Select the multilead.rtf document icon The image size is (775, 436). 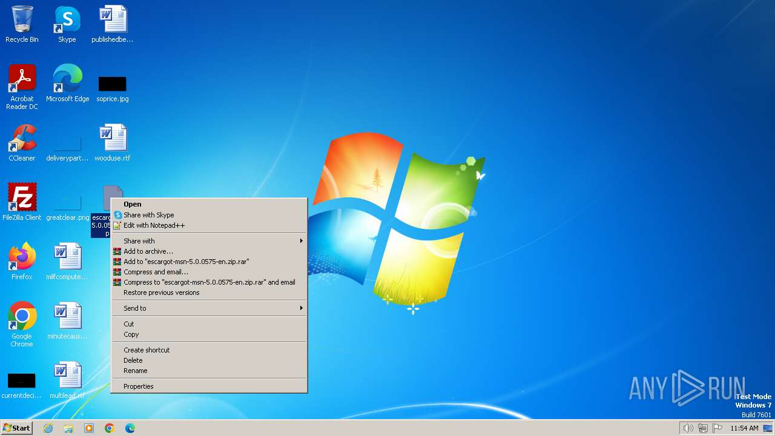(x=67, y=380)
